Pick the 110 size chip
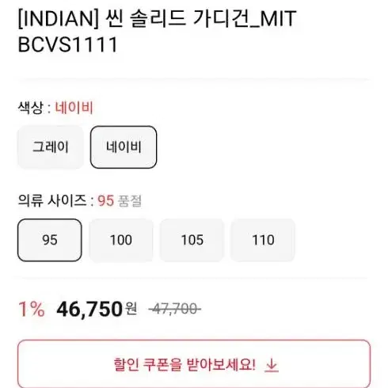 click(x=263, y=240)
